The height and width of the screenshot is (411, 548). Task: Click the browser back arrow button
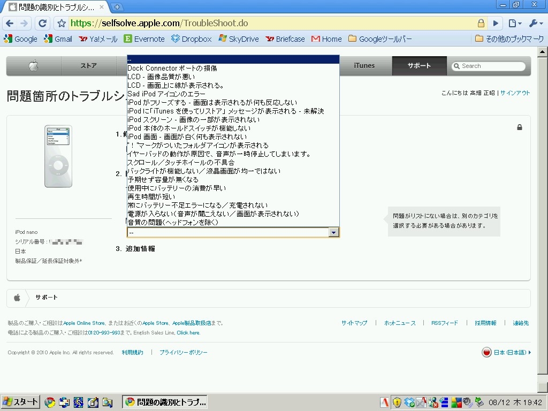(x=10, y=24)
